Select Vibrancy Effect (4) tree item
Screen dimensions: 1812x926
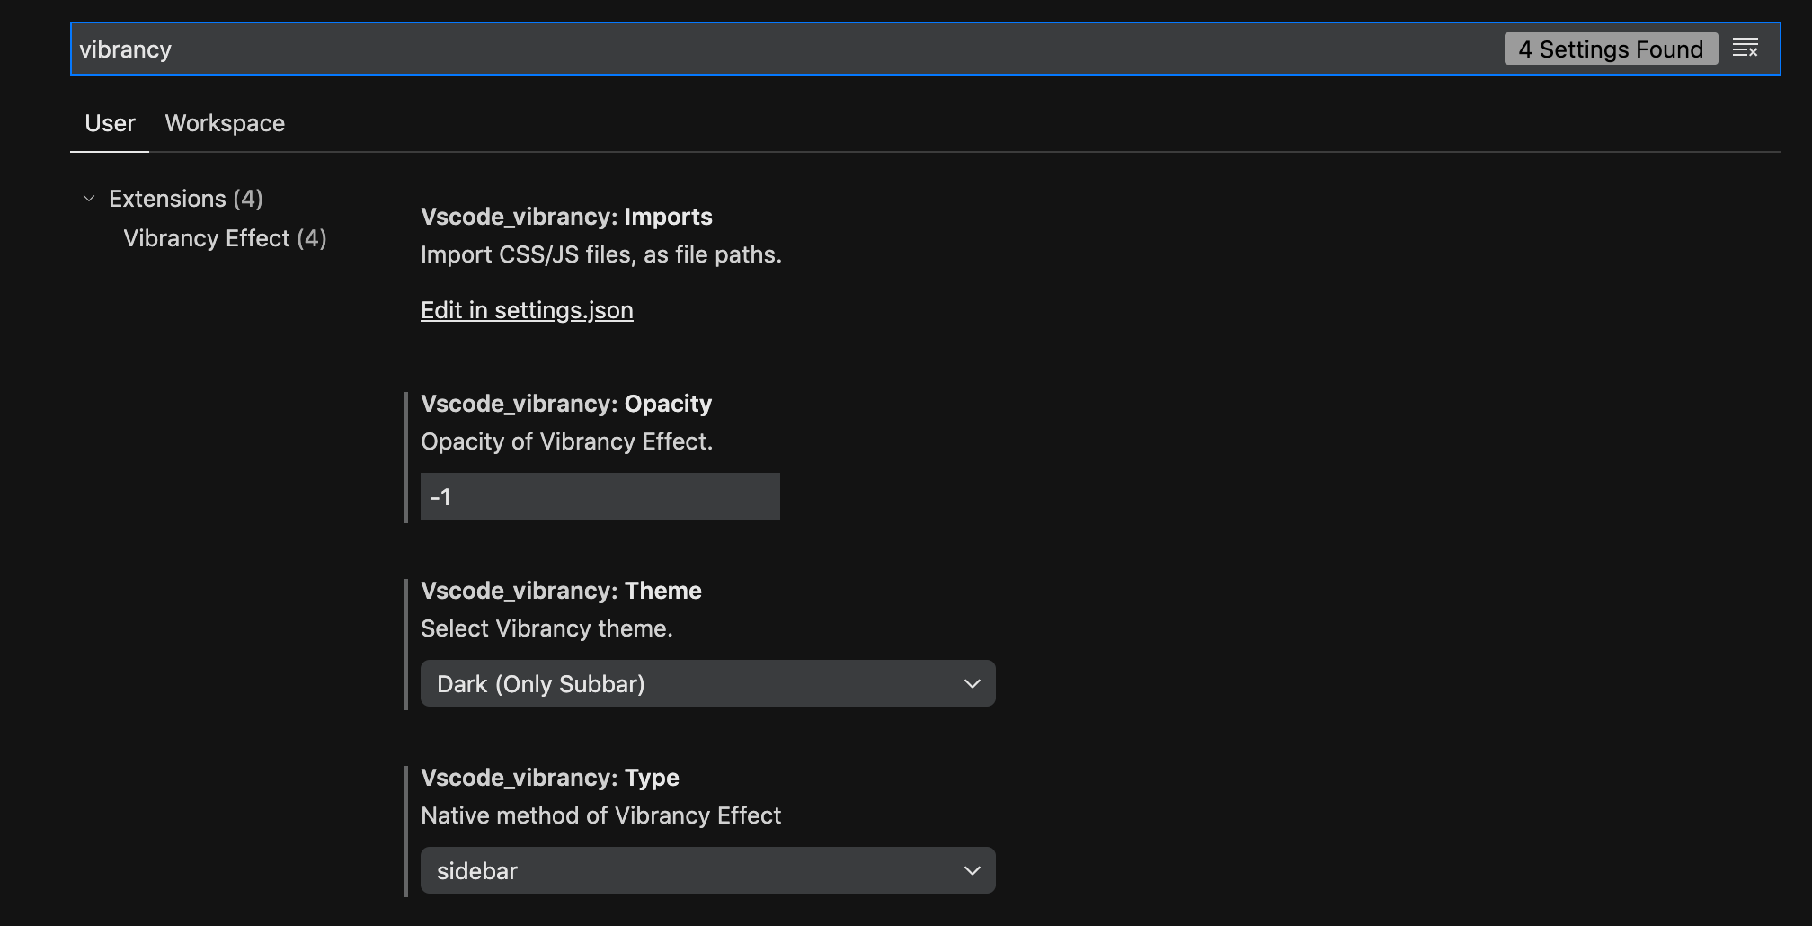(225, 238)
